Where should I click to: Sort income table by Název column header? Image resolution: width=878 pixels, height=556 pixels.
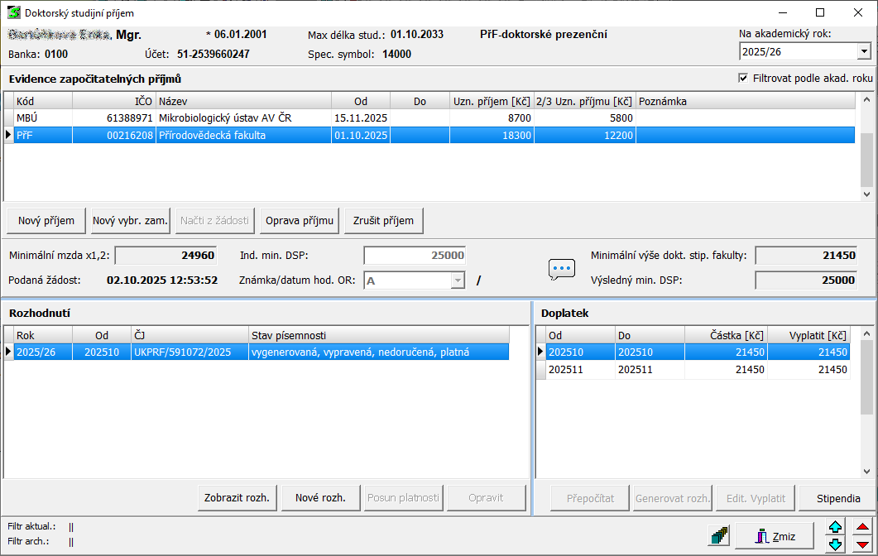[243, 101]
